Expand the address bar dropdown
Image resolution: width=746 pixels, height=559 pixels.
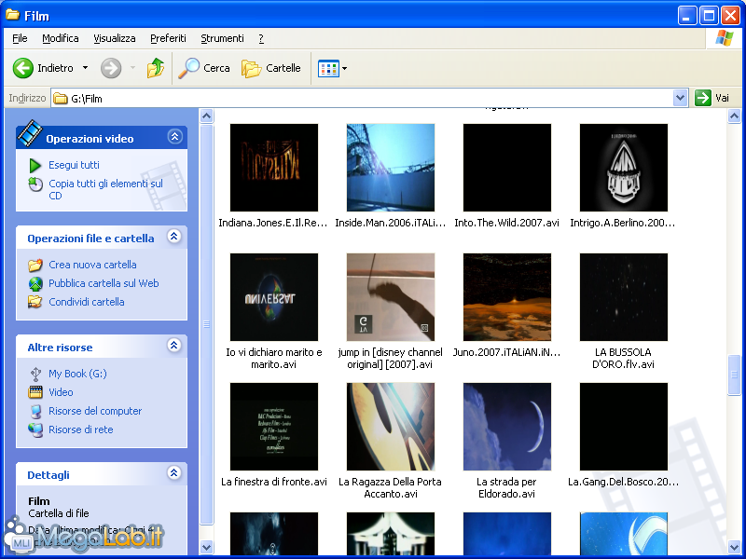(x=681, y=99)
